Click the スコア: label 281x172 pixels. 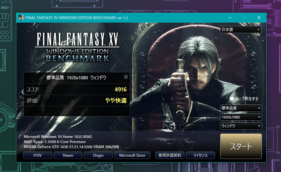coord(33,90)
